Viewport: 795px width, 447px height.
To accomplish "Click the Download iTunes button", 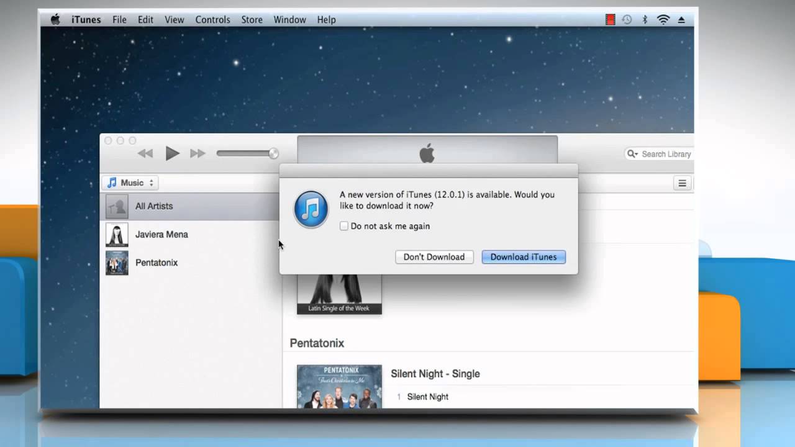I will click(524, 257).
